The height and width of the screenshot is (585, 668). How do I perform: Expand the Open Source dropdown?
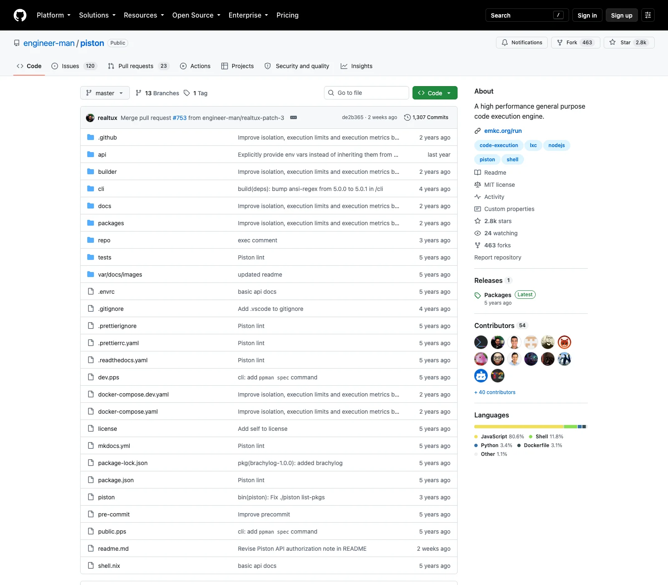click(x=196, y=15)
